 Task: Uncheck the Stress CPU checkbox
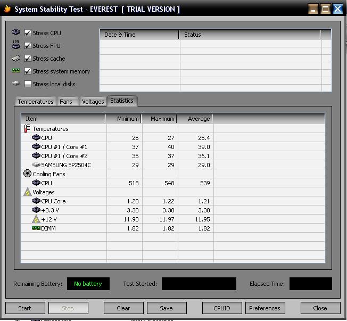point(28,33)
